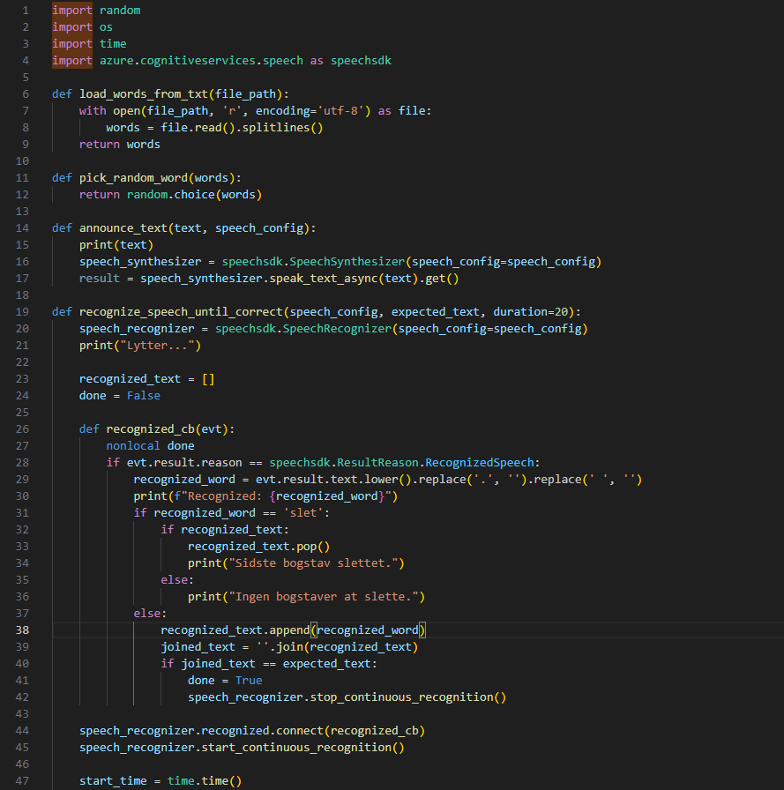
Task: Click the 'lower' method call on line 29
Action: point(382,479)
